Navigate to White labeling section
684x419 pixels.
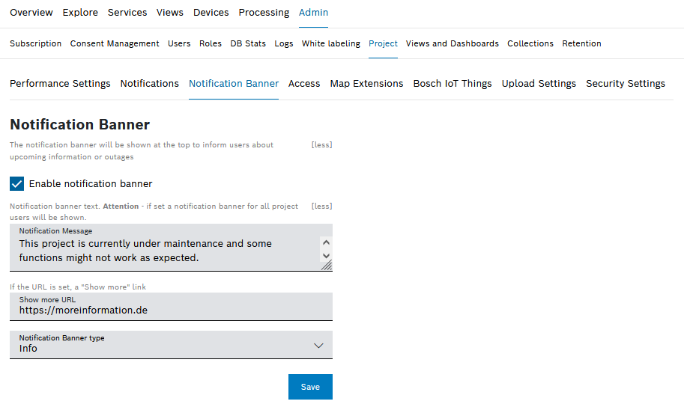coord(331,43)
